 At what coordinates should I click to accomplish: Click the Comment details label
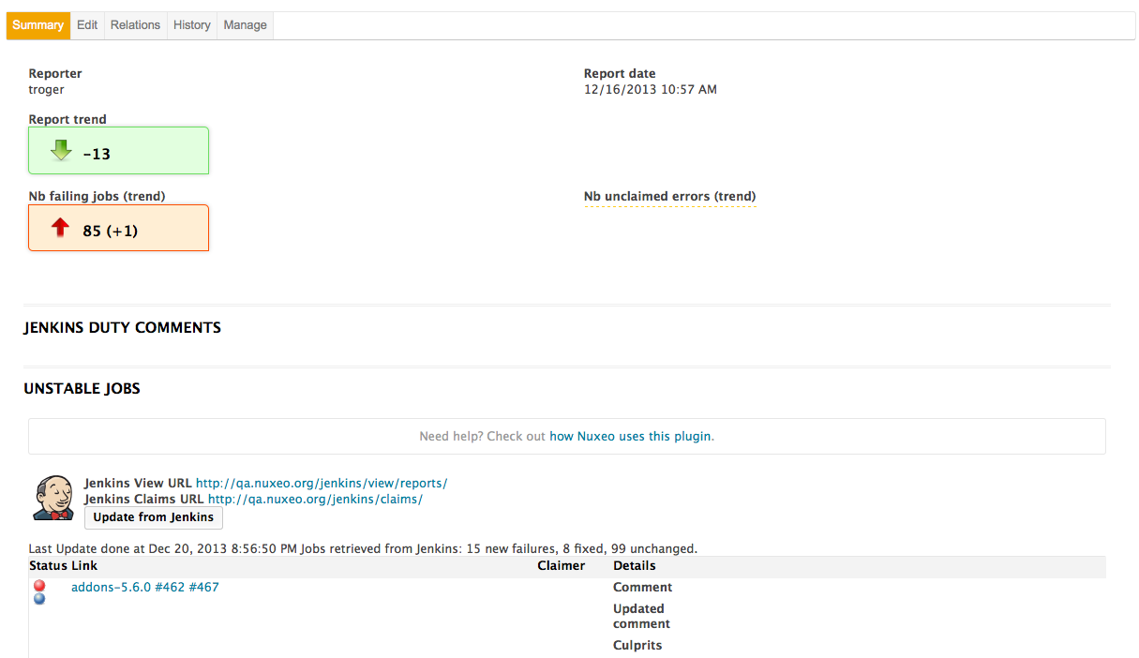point(643,588)
